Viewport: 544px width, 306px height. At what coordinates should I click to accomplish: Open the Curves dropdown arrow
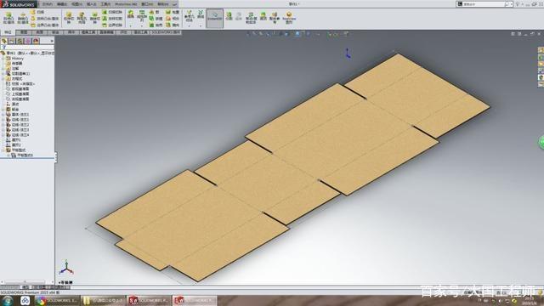(x=201, y=25)
